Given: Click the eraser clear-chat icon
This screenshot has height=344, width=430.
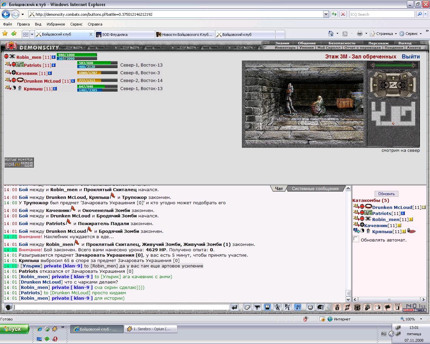Looking at the screenshot, I should click(247, 307).
